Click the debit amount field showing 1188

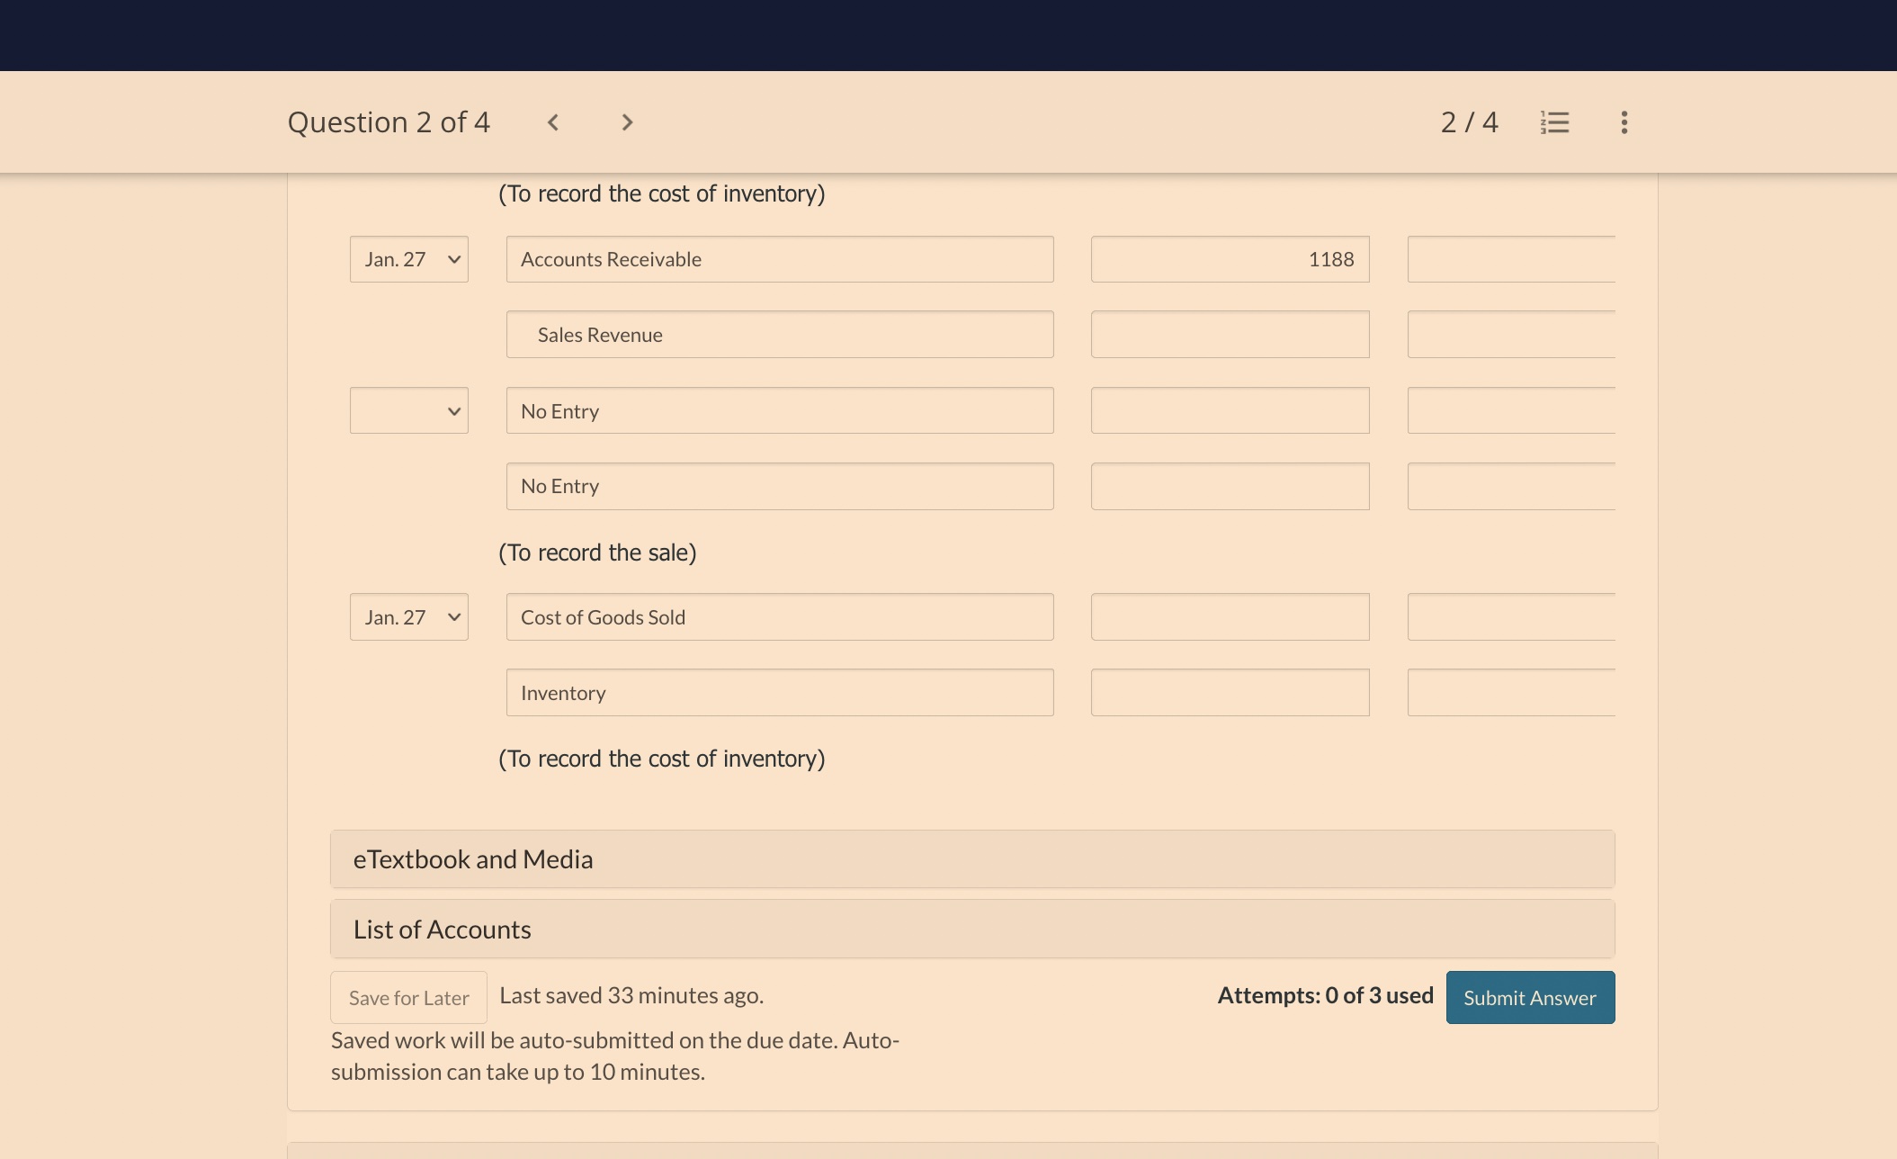(x=1229, y=258)
